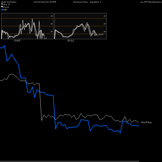The height and width of the screenshot is (162, 162).
Task: Click the '50' level label in FULL chart
Action: click(105, 24)
